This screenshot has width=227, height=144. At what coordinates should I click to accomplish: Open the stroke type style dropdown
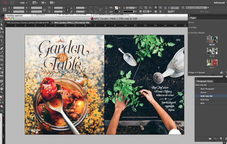(x=136, y=11)
